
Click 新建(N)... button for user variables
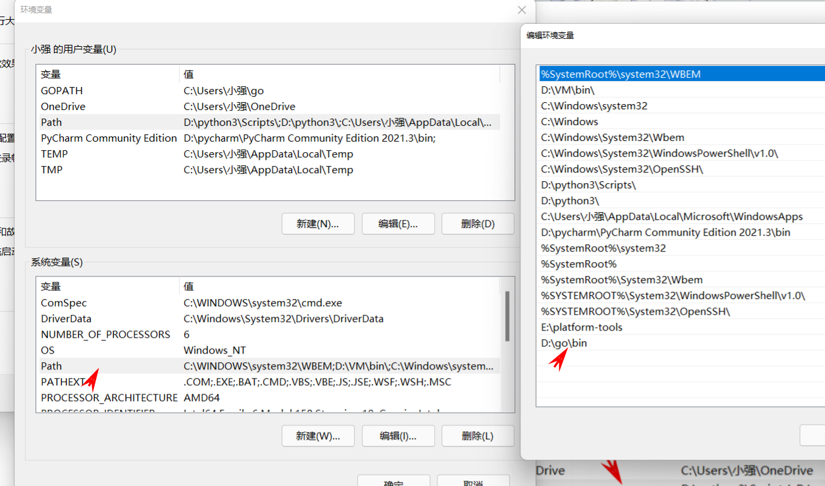pyautogui.click(x=318, y=224)
